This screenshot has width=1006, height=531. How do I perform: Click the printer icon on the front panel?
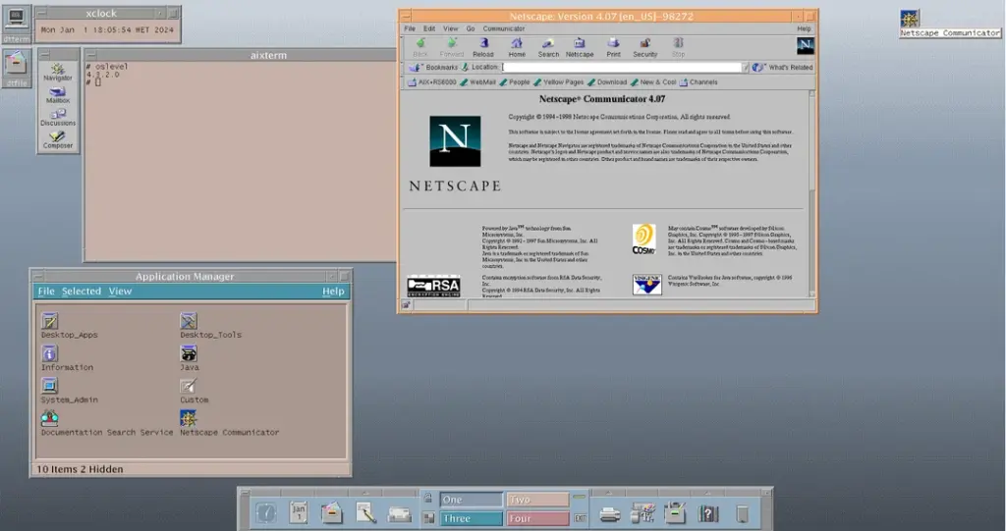(x=609, y=511)
